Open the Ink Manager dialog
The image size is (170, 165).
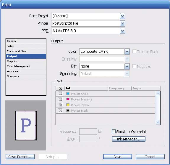click(x=129, y=139)
